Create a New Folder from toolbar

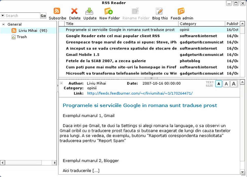coord(109,11)
